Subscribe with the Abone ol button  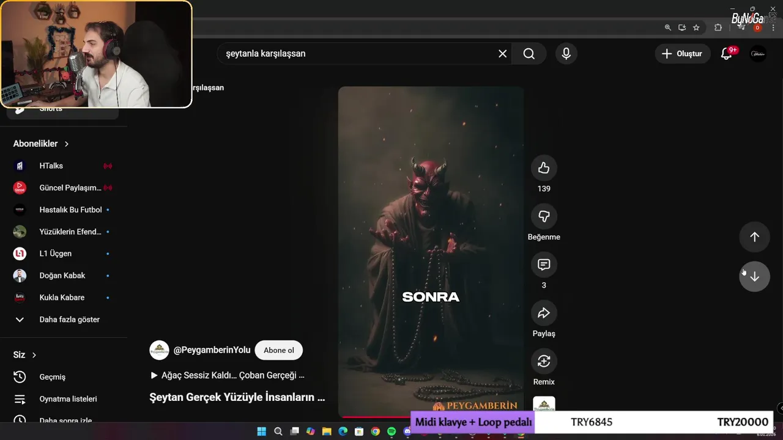point(279,350)
